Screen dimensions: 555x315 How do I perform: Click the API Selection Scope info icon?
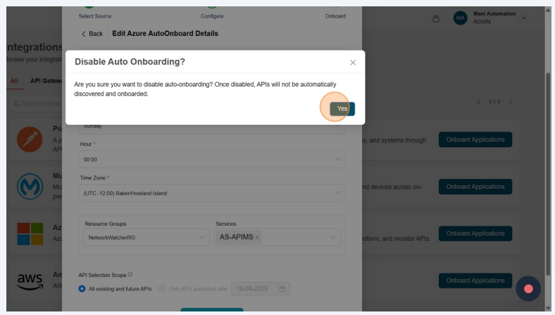point(130,274)
